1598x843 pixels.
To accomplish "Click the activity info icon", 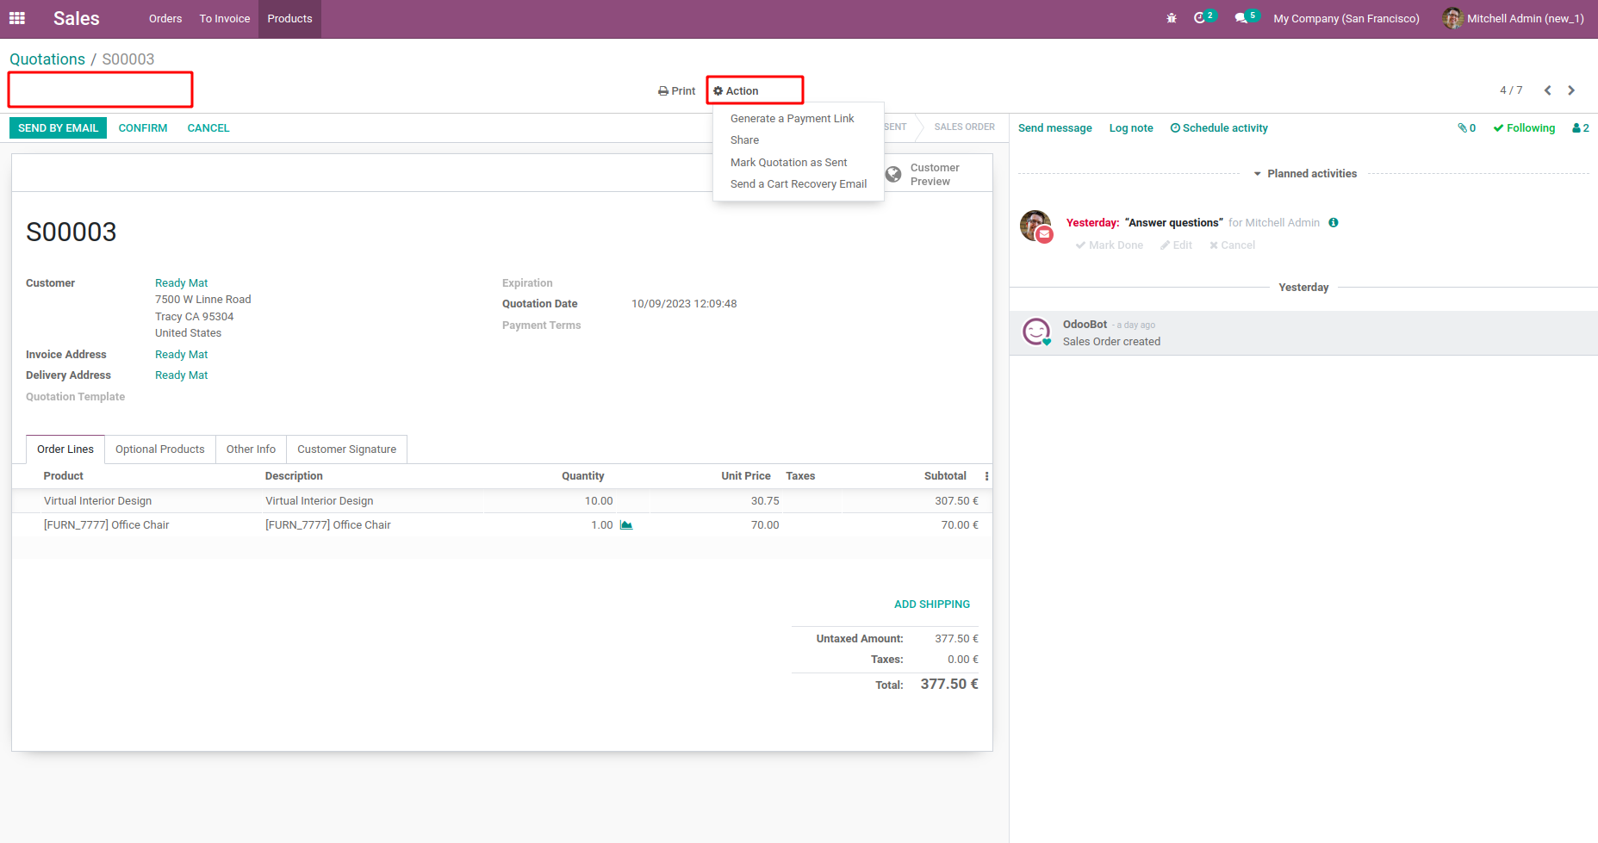I will [1334, 223].
